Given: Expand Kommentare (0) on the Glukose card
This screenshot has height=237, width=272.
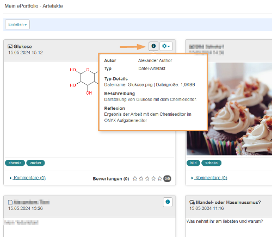Looking at the screenshot, I should tap(29, 178).
